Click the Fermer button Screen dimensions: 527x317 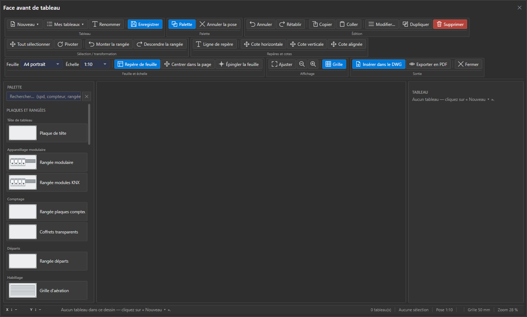(x=469, y=64)
